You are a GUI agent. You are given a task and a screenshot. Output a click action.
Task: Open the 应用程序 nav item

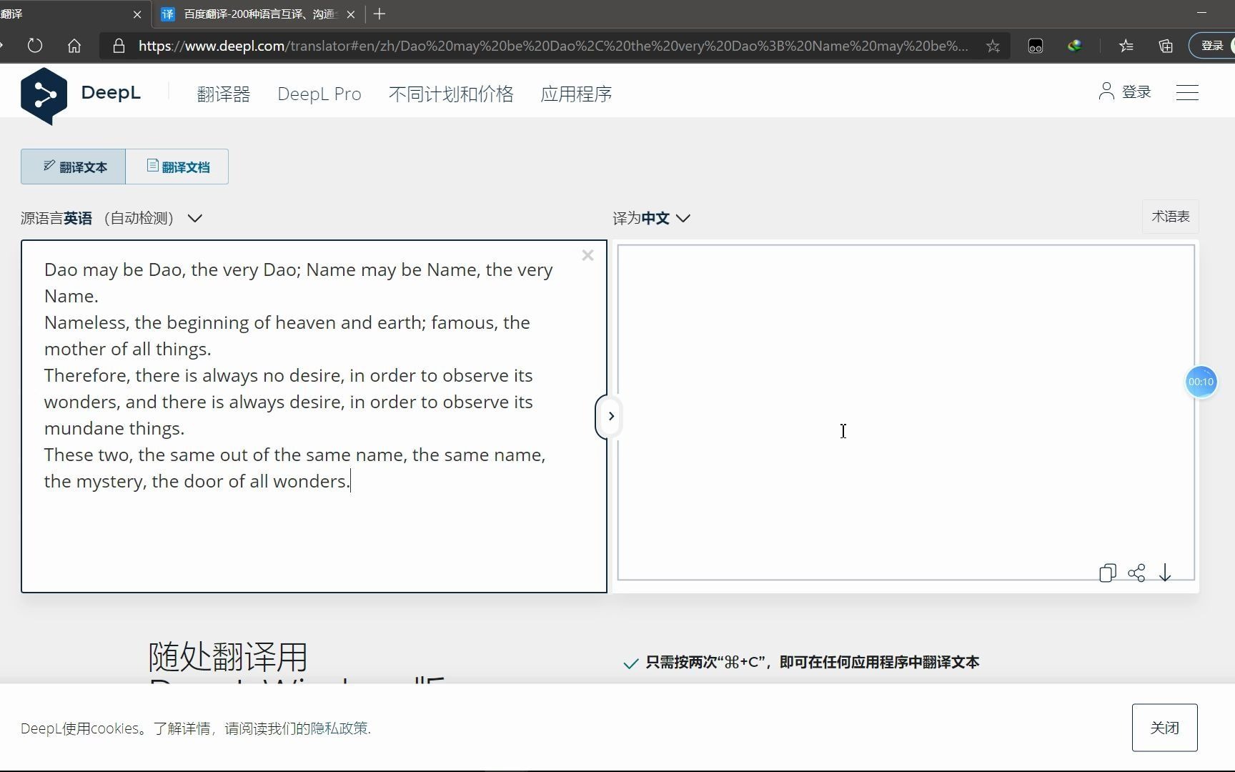576,94
